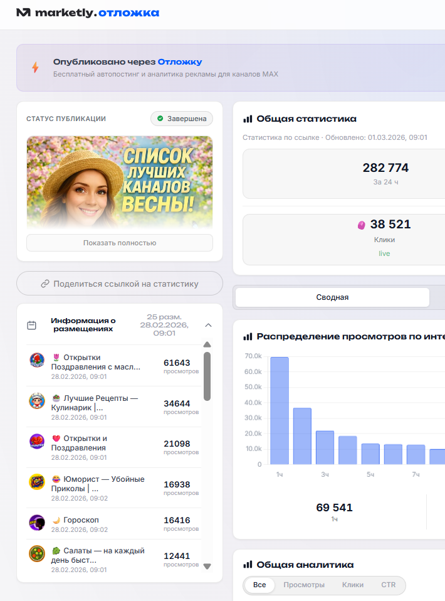
Task: Select the Все analytics filter
Action: coord(259,585)
